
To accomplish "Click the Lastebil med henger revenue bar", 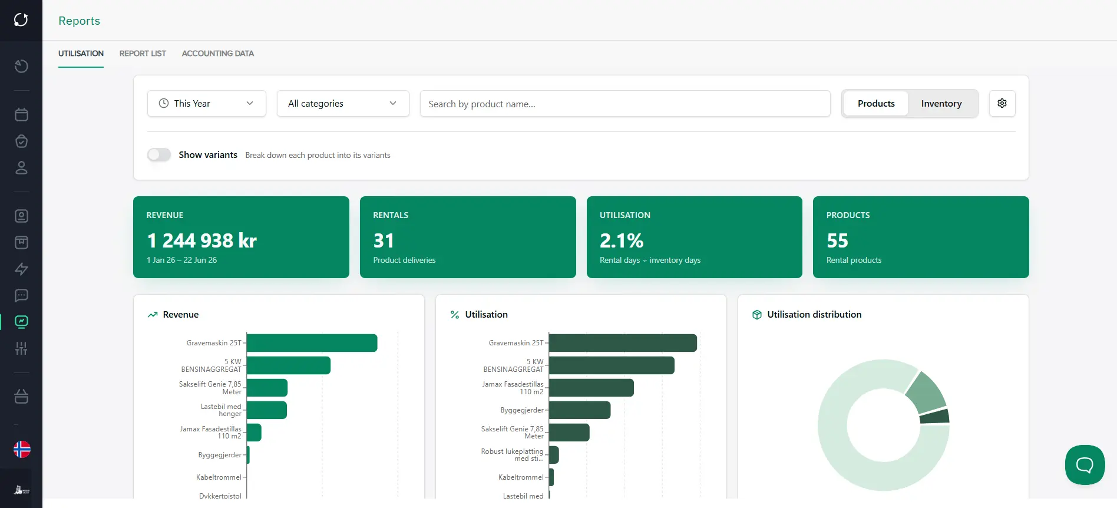I will (267, 410).
